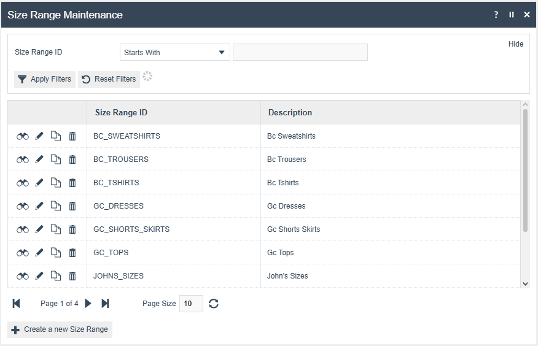The width and height of the screenshot is (538, 346).
Task: Apply Filters to the list
Action: click(x=45, y=79)
